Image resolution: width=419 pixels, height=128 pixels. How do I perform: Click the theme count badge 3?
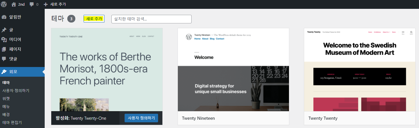71,19
